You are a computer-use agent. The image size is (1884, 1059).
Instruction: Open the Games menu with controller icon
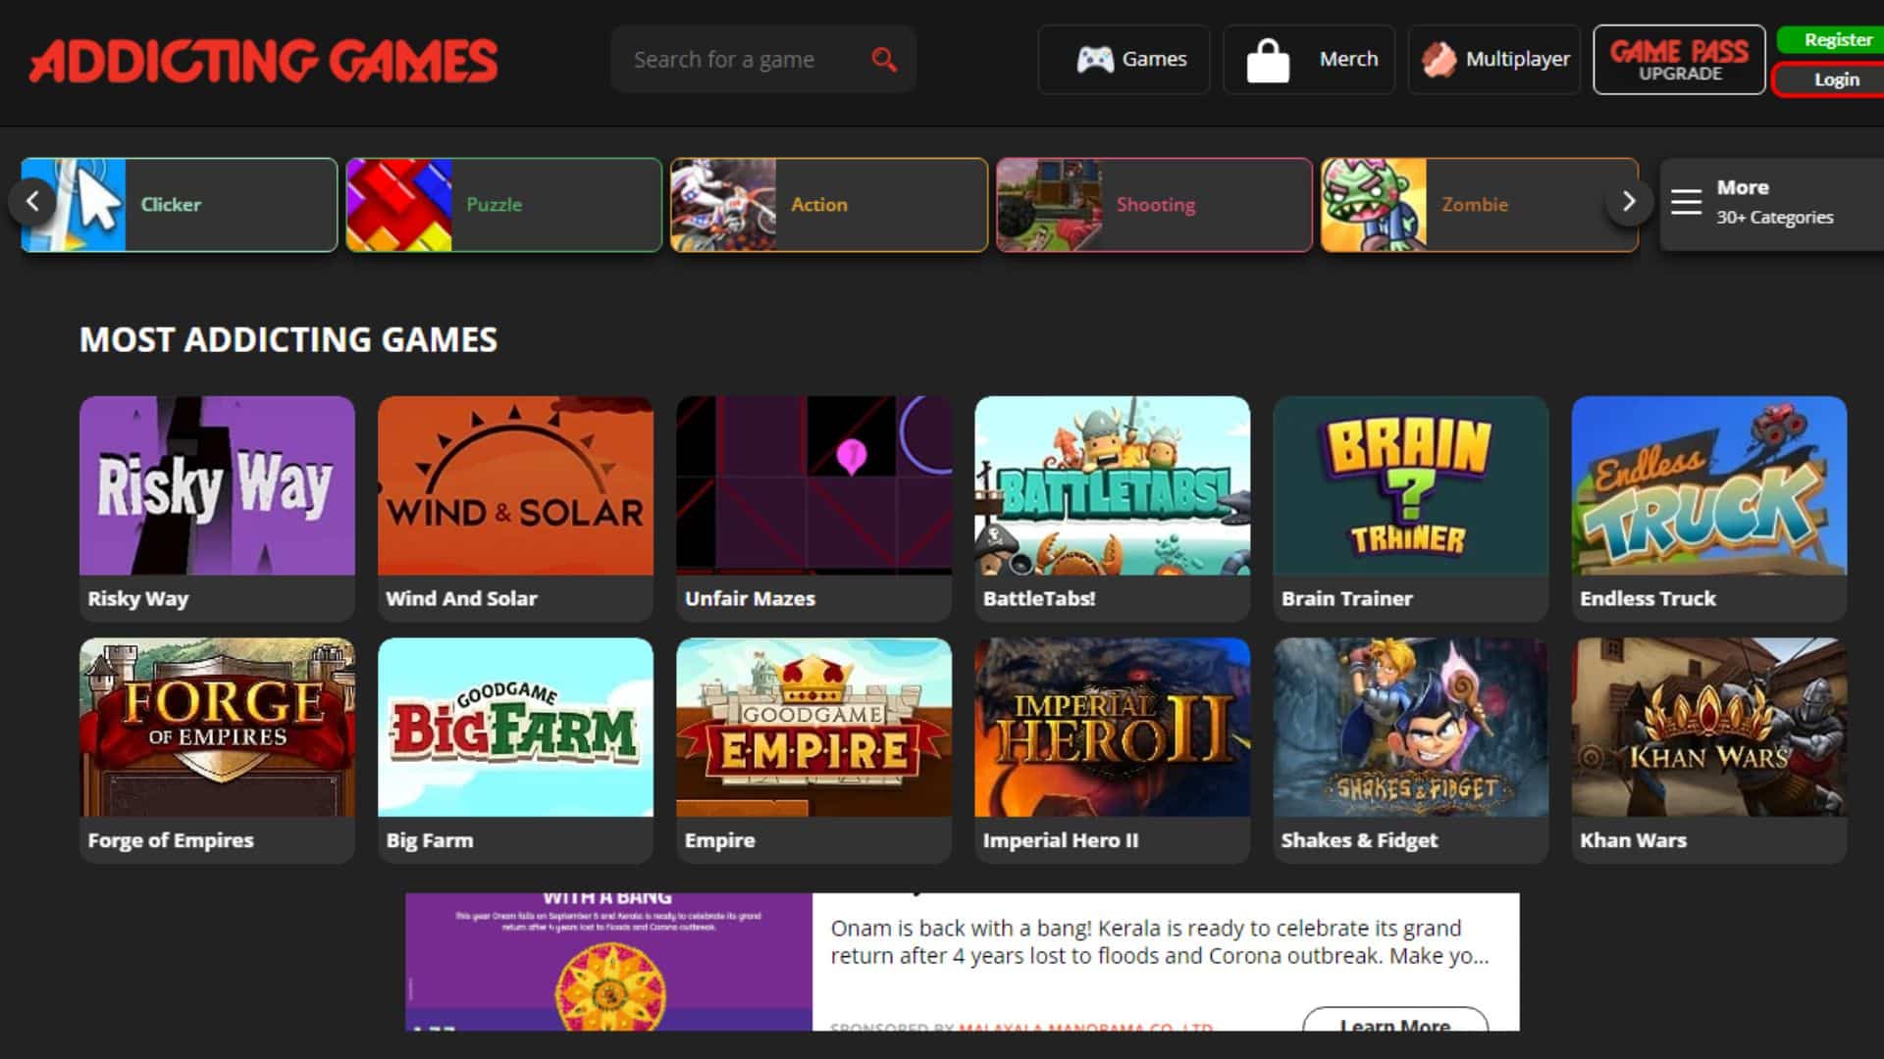(x=1124, y=60)
